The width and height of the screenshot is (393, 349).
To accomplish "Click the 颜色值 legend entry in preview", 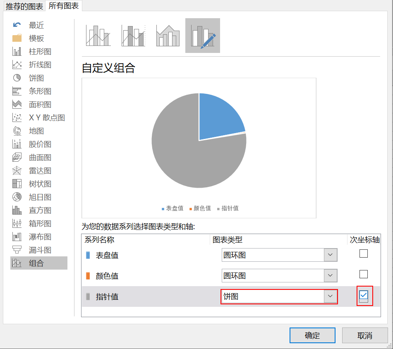I will tap(200, 208).
